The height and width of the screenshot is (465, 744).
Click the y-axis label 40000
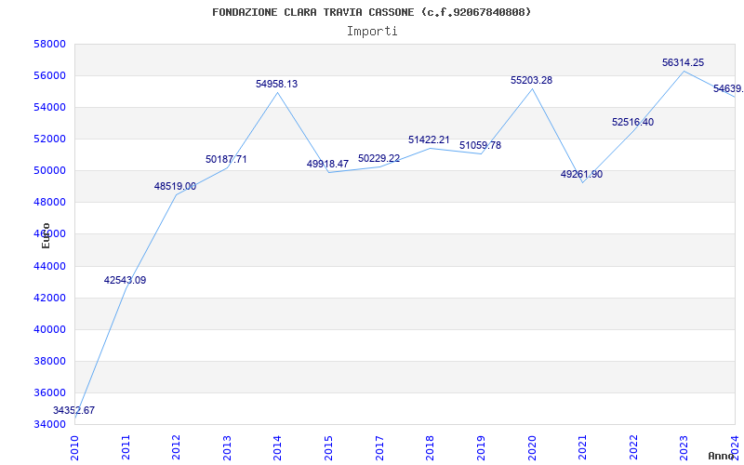(49, 330)
